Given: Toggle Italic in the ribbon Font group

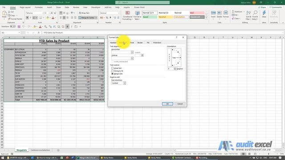Looking at the screenshot, I should pyautogui.click(x=31, y=18).
